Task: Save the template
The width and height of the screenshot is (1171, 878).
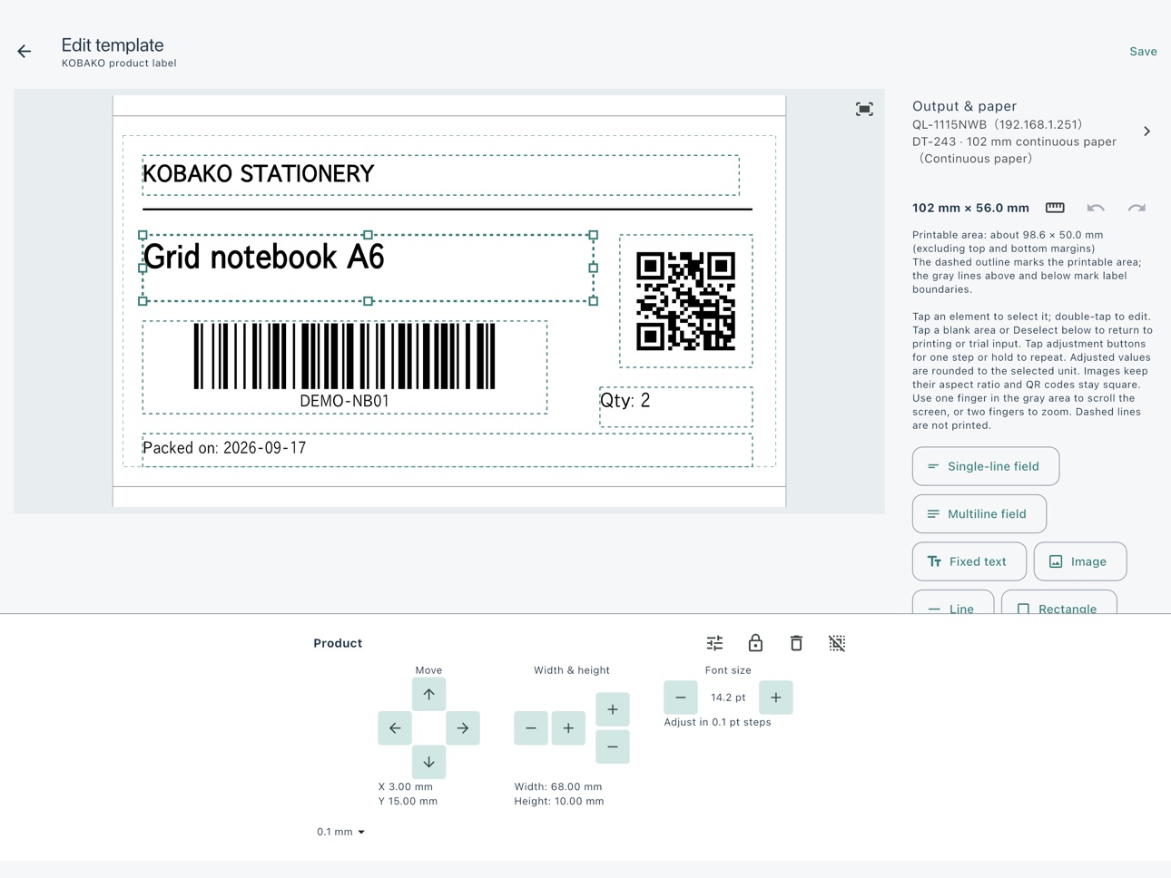Action: pyautogui.click(x=1143, y=52)
